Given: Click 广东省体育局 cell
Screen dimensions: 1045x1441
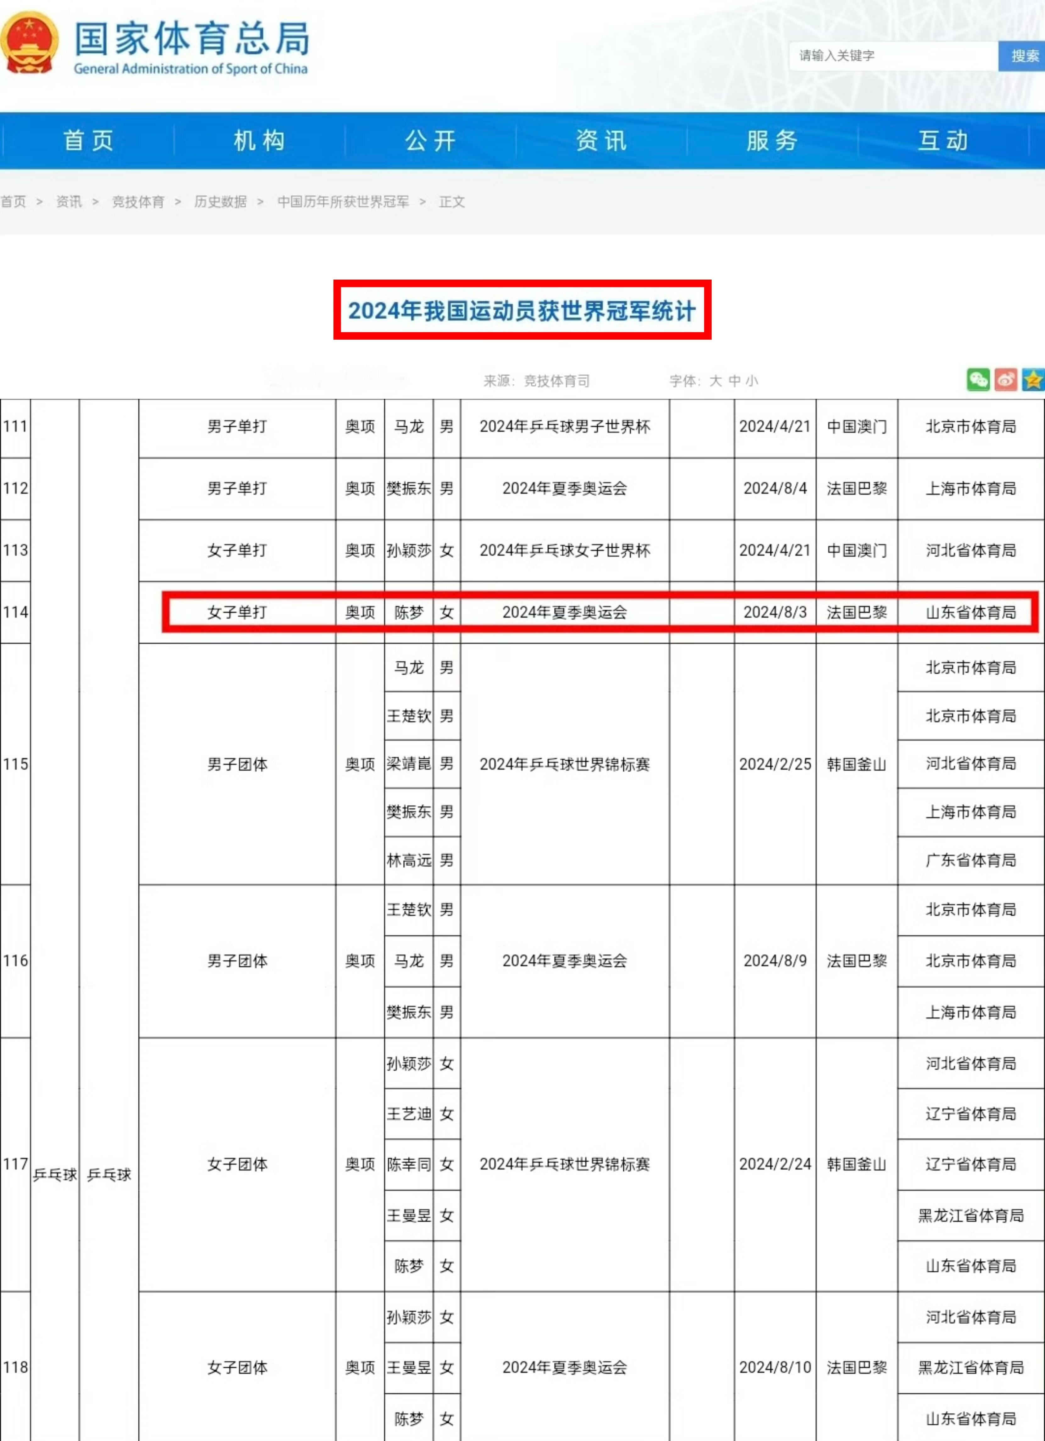Looking at the screenshot, I should click(x=971, y=860).
